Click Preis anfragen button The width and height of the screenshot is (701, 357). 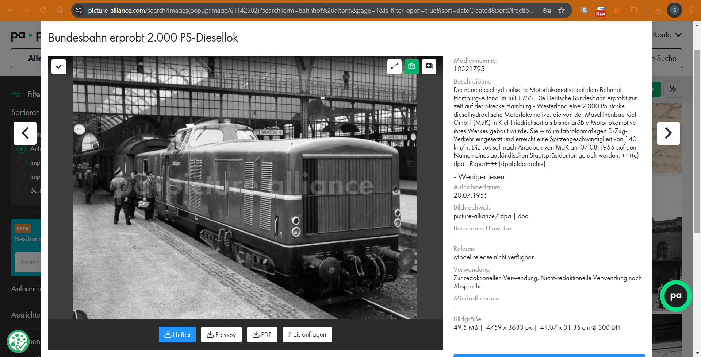(307, 334)
